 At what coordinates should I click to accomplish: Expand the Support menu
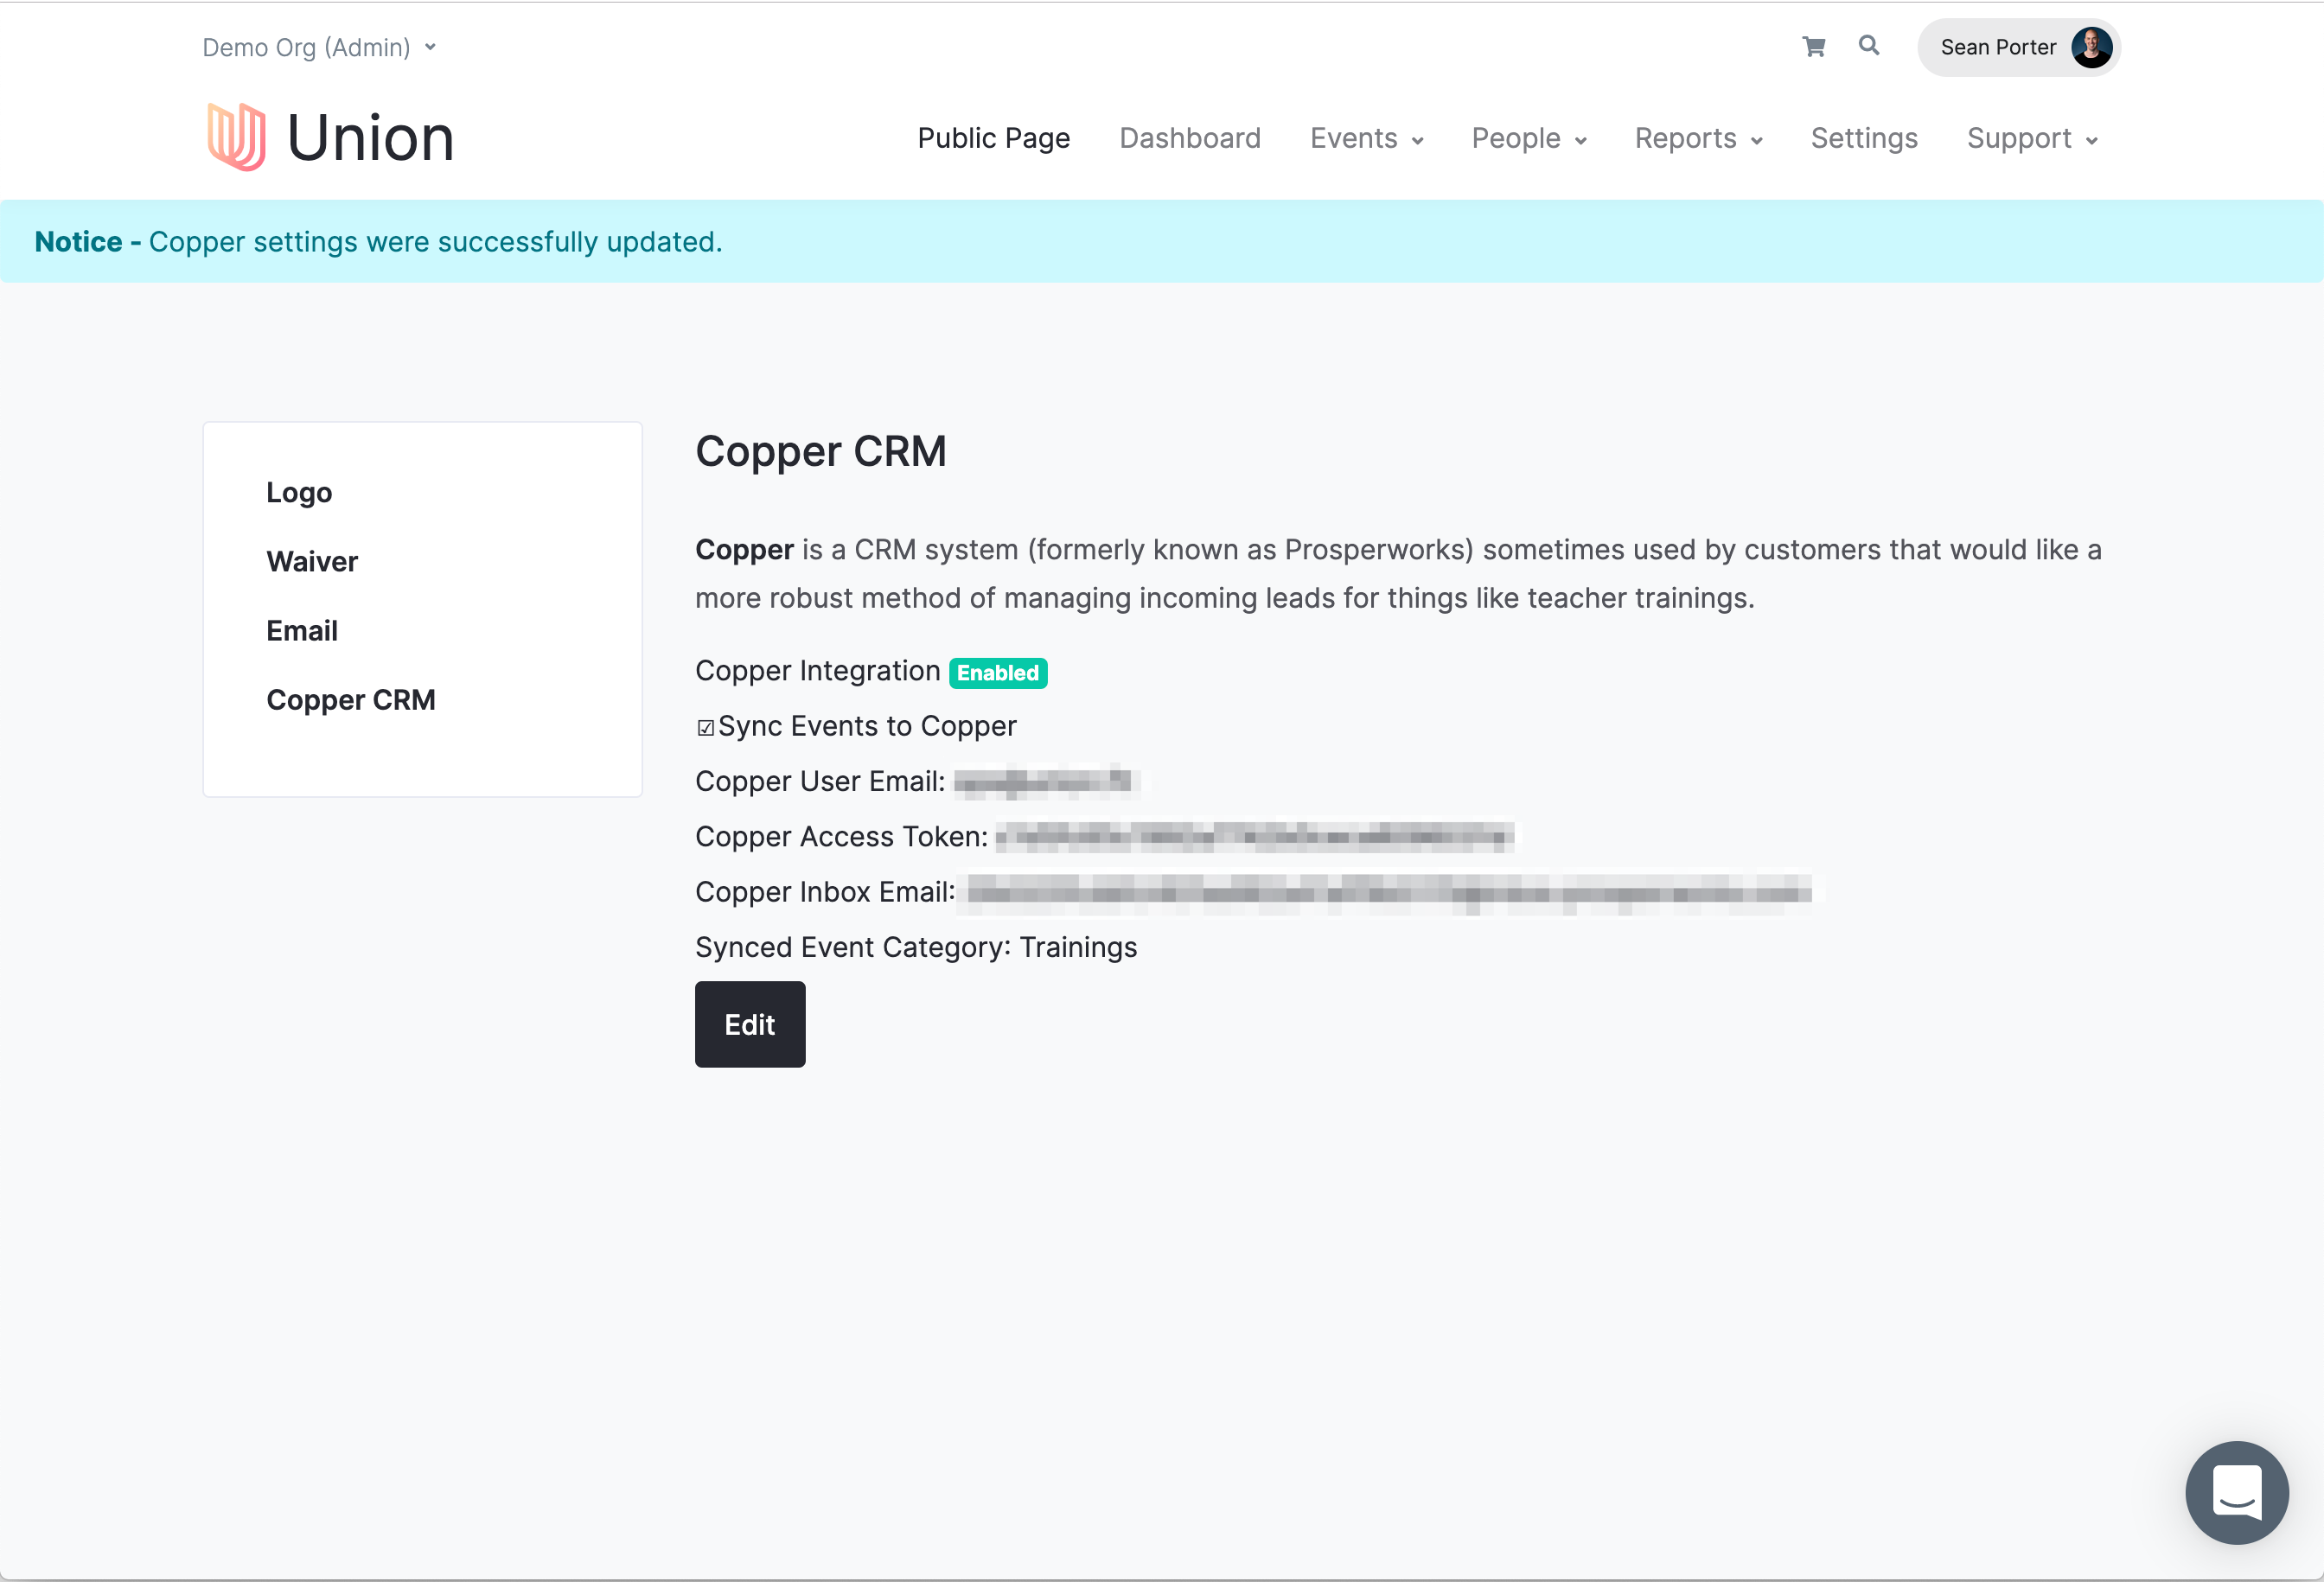coord(2031,138)
